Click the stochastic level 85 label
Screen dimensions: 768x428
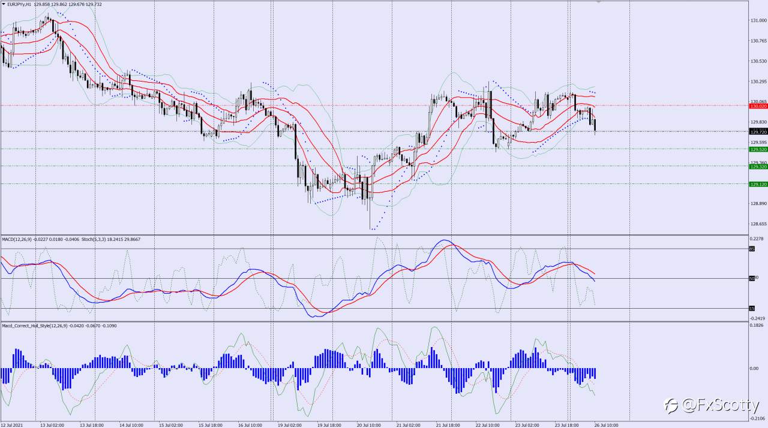[752, 249]
